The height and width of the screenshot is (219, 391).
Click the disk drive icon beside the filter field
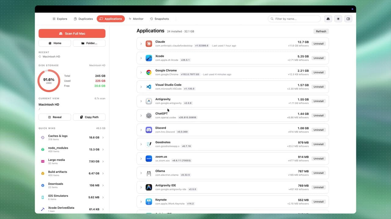coord(328,19)
